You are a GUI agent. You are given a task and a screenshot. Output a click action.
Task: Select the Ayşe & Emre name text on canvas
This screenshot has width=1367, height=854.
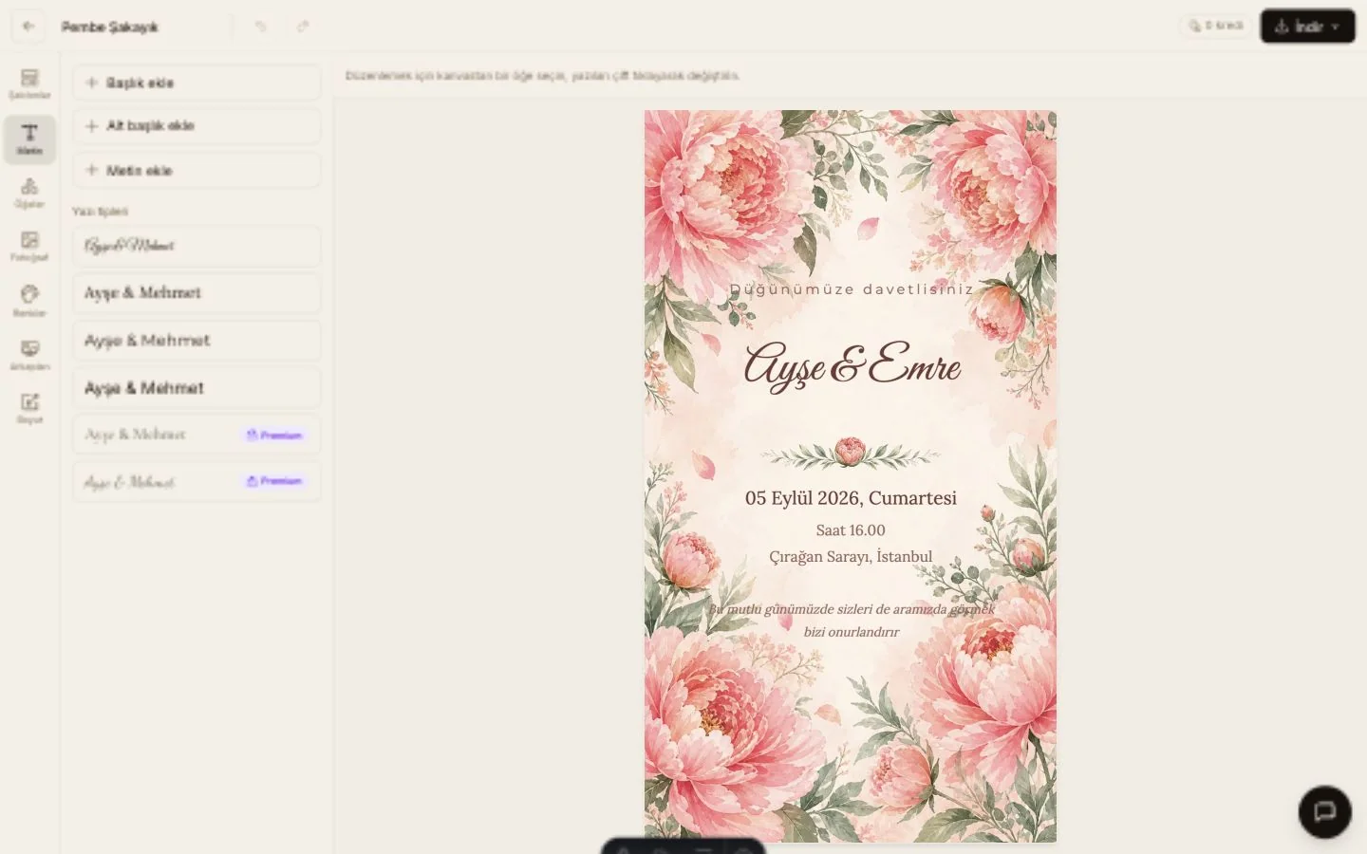pos(852,365)
